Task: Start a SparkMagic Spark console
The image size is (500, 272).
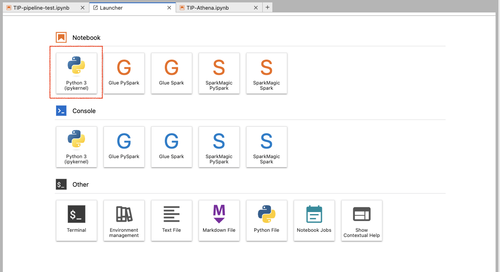Action: pyautogui.click(x=267, y=147)
